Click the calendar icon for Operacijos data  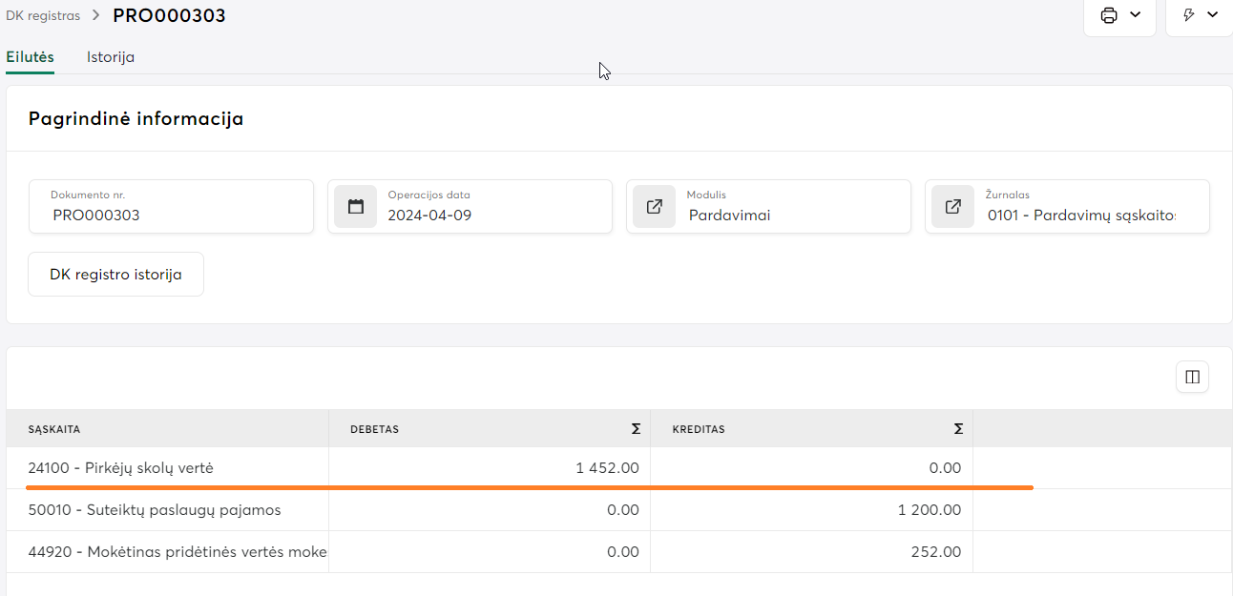pyautogui.click(x=356, y=207)
